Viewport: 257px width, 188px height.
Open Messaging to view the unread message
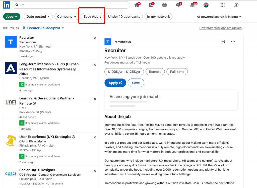(x=178, y=5)
